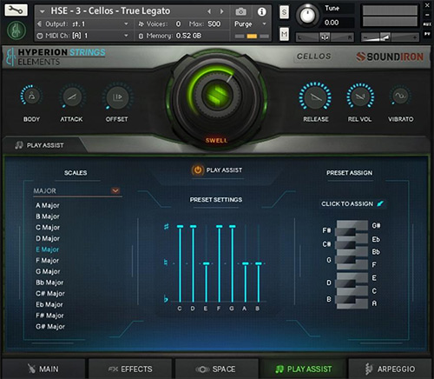434x379 pixels.
Task: Click the Play Assist header music note icon
Action: [19, 145]
